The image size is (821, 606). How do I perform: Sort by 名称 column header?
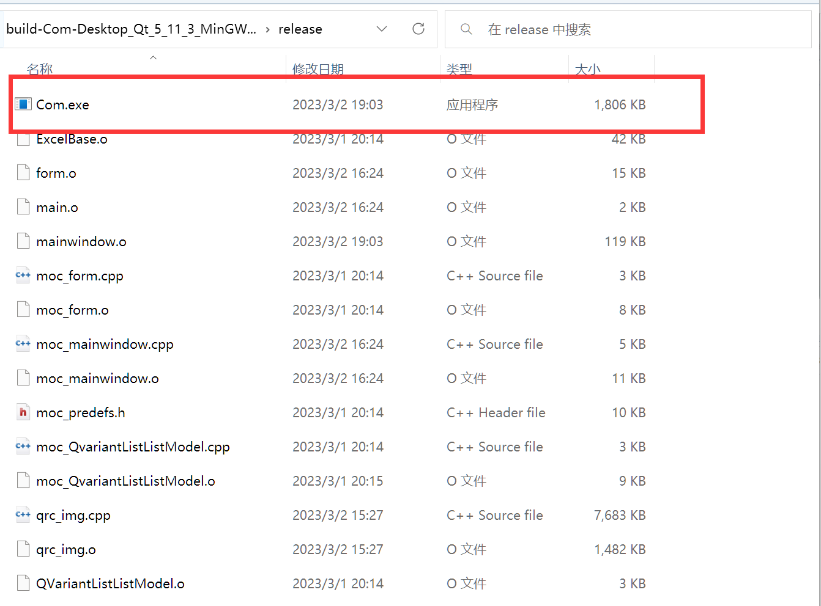coord(40,69)
